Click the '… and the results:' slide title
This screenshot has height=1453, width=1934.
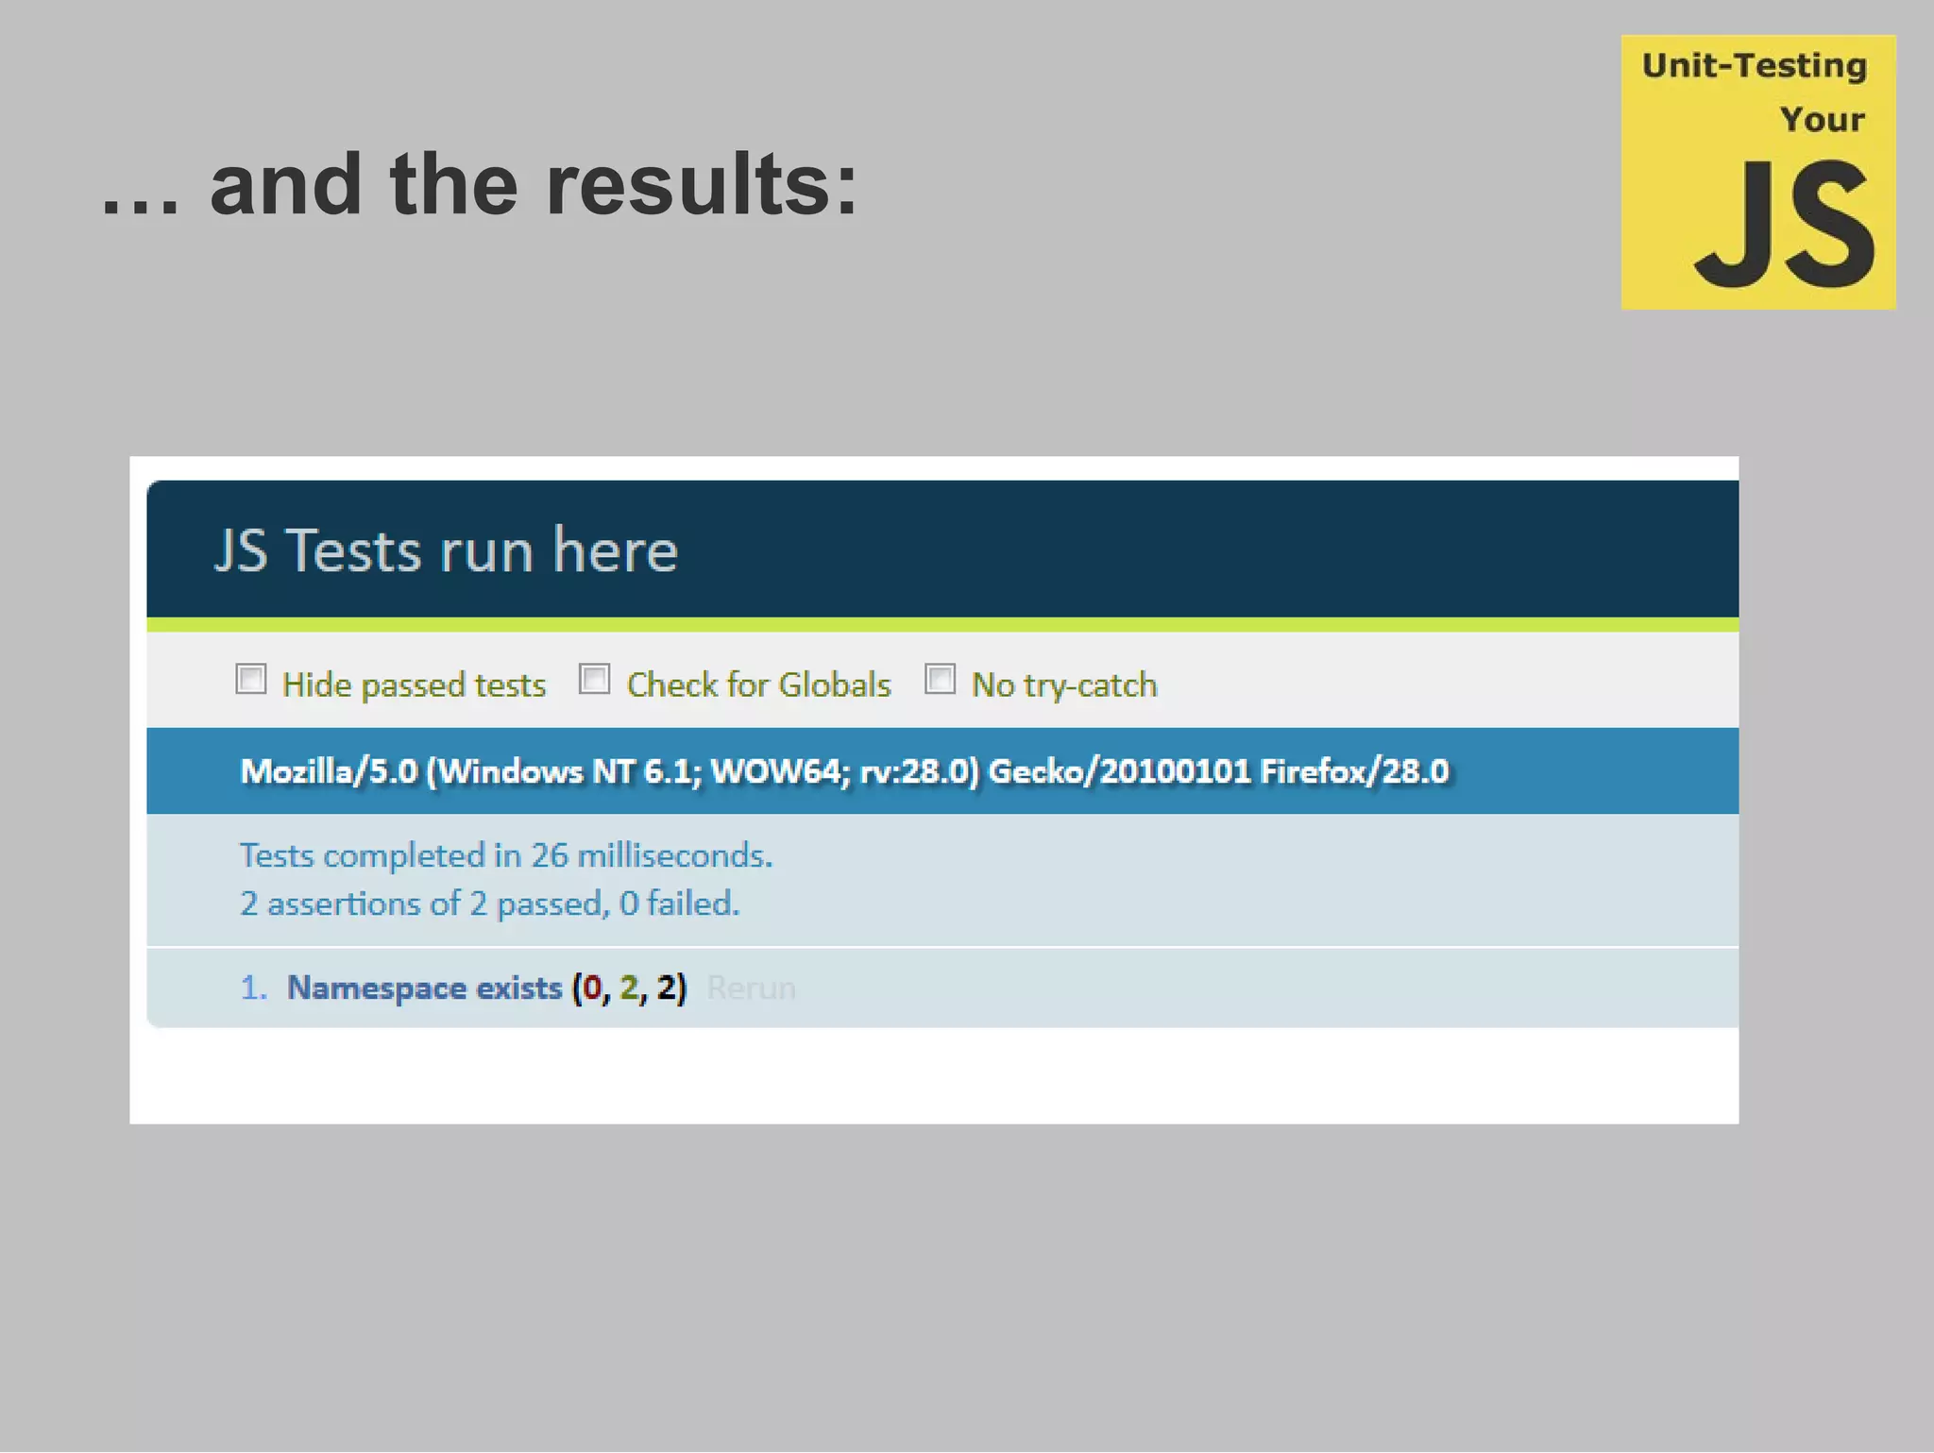point(480,184)
